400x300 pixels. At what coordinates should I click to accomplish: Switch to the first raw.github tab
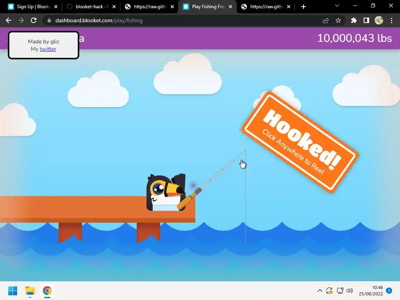click(149, 7)
